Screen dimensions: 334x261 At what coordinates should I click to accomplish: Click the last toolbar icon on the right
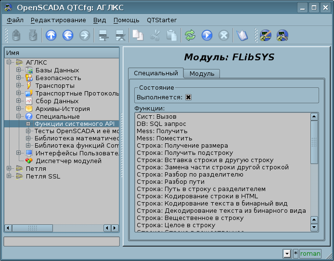282,35
